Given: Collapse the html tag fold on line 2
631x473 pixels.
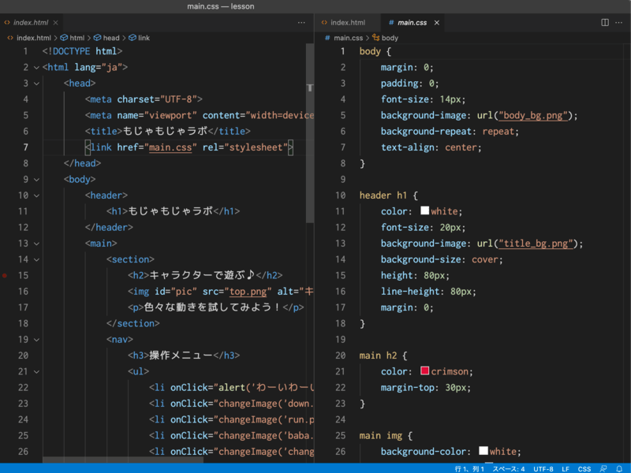Looking at the screenshot, I should [36, 68].
